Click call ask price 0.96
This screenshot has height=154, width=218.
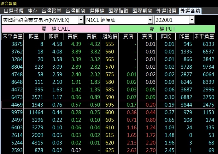click(76, 97)
